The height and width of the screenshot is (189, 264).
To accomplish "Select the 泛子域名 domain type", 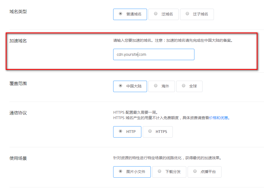I will point(197,14).
